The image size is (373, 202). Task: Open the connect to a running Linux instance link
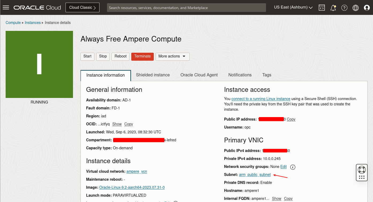[261, 99]
